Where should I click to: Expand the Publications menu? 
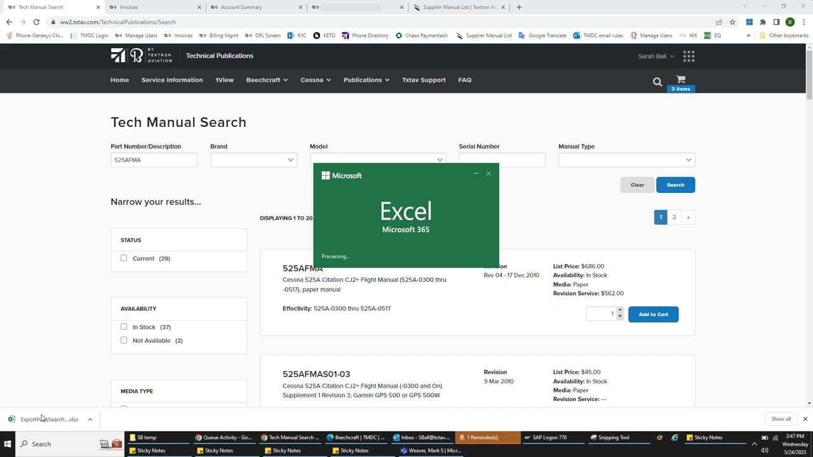click(x=366, y=80)
